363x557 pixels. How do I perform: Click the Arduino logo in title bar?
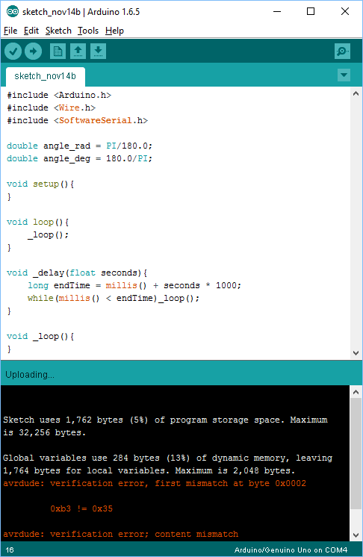[13, 12]
